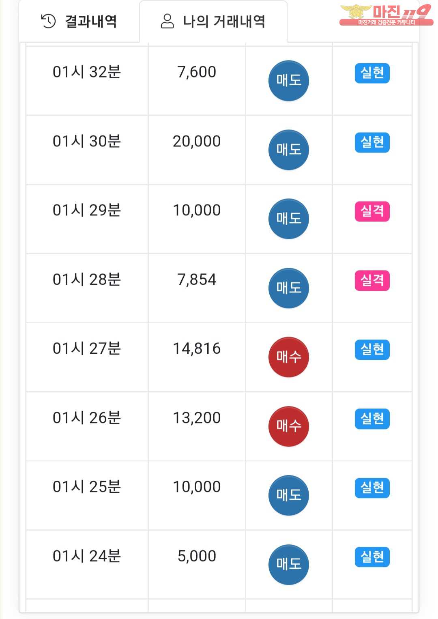Click 매도 circle for 01시 24분

[x=289, y=565]
